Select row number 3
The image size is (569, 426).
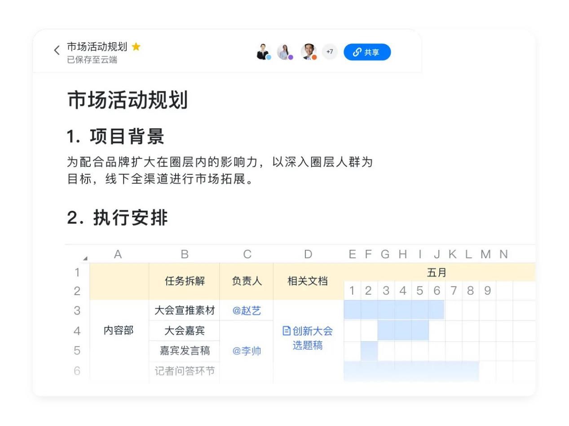(76, 310)
